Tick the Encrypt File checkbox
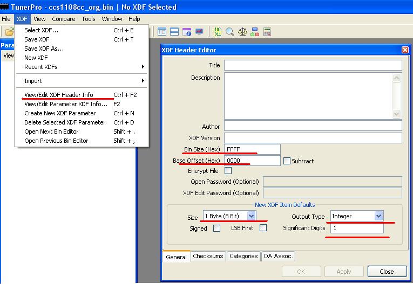Screen dimensions: 413x284 point(228,171)
